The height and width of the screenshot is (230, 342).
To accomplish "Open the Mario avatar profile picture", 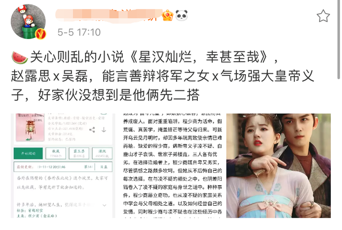I will click(x=28, y=21).
